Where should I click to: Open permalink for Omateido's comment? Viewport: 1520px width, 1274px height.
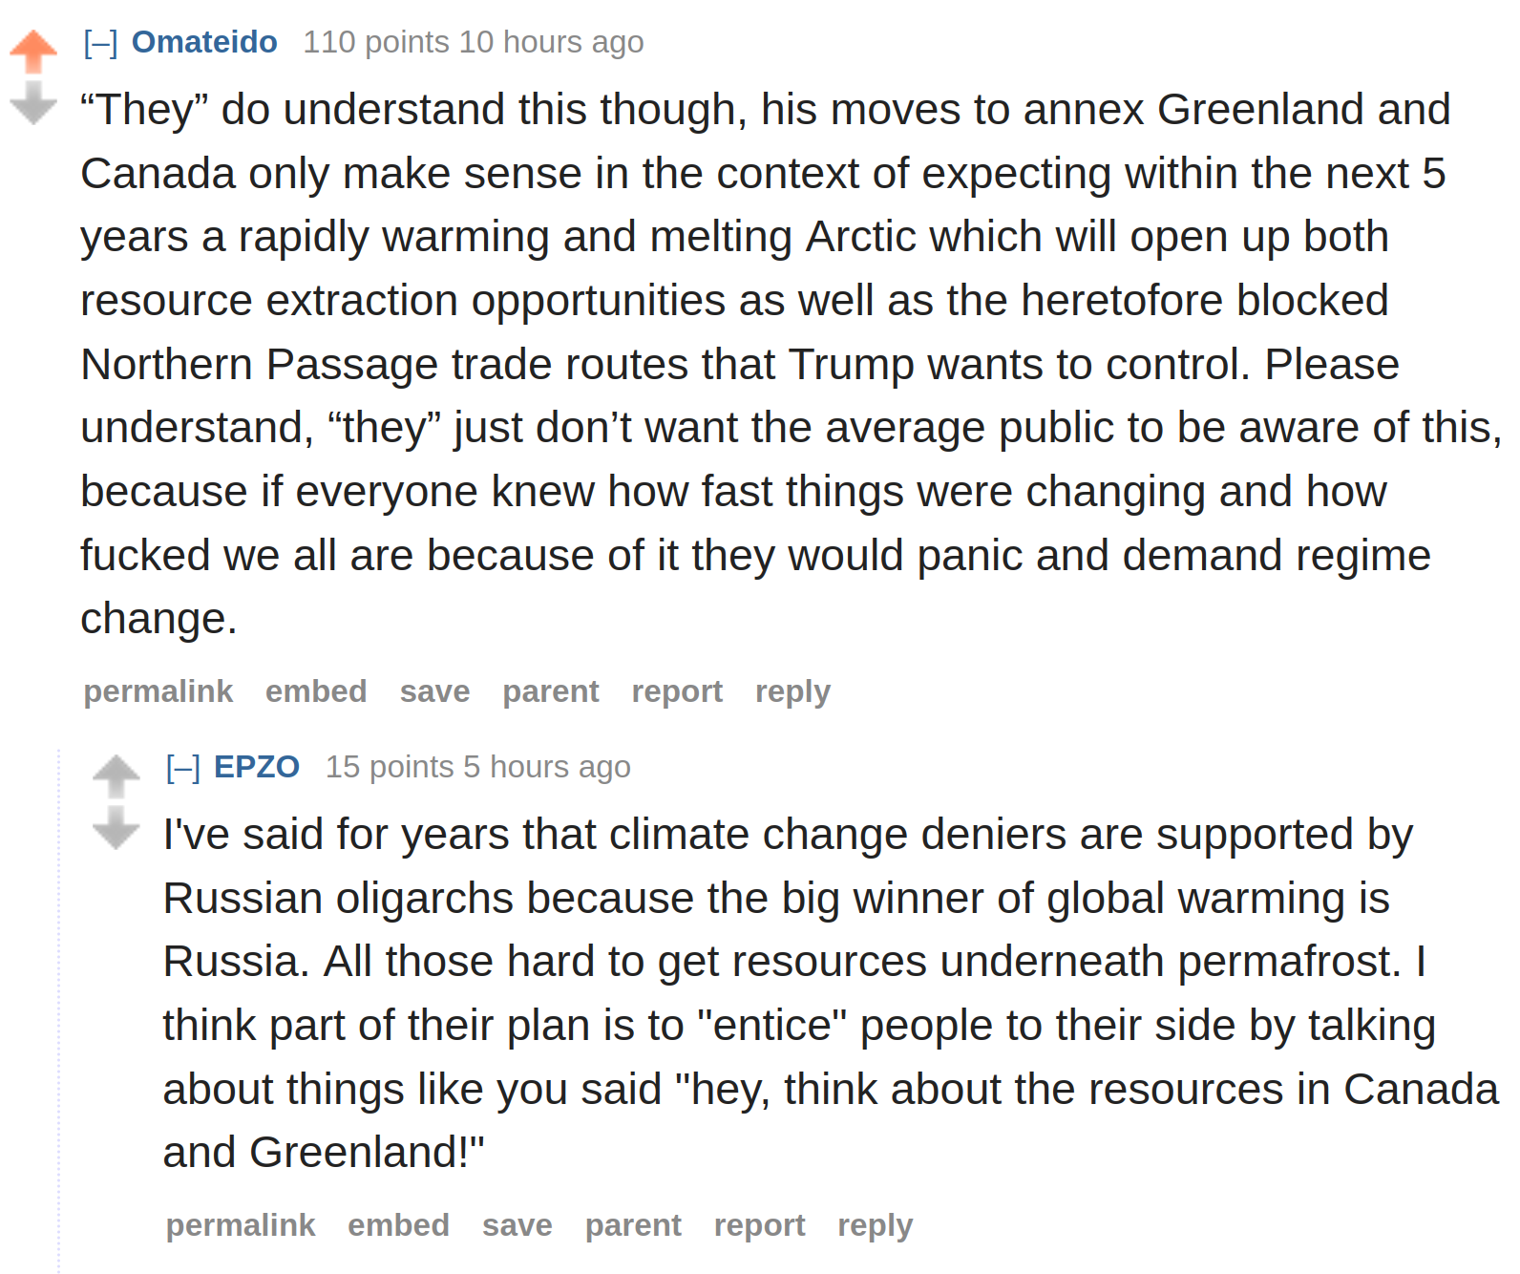[158, 691]
